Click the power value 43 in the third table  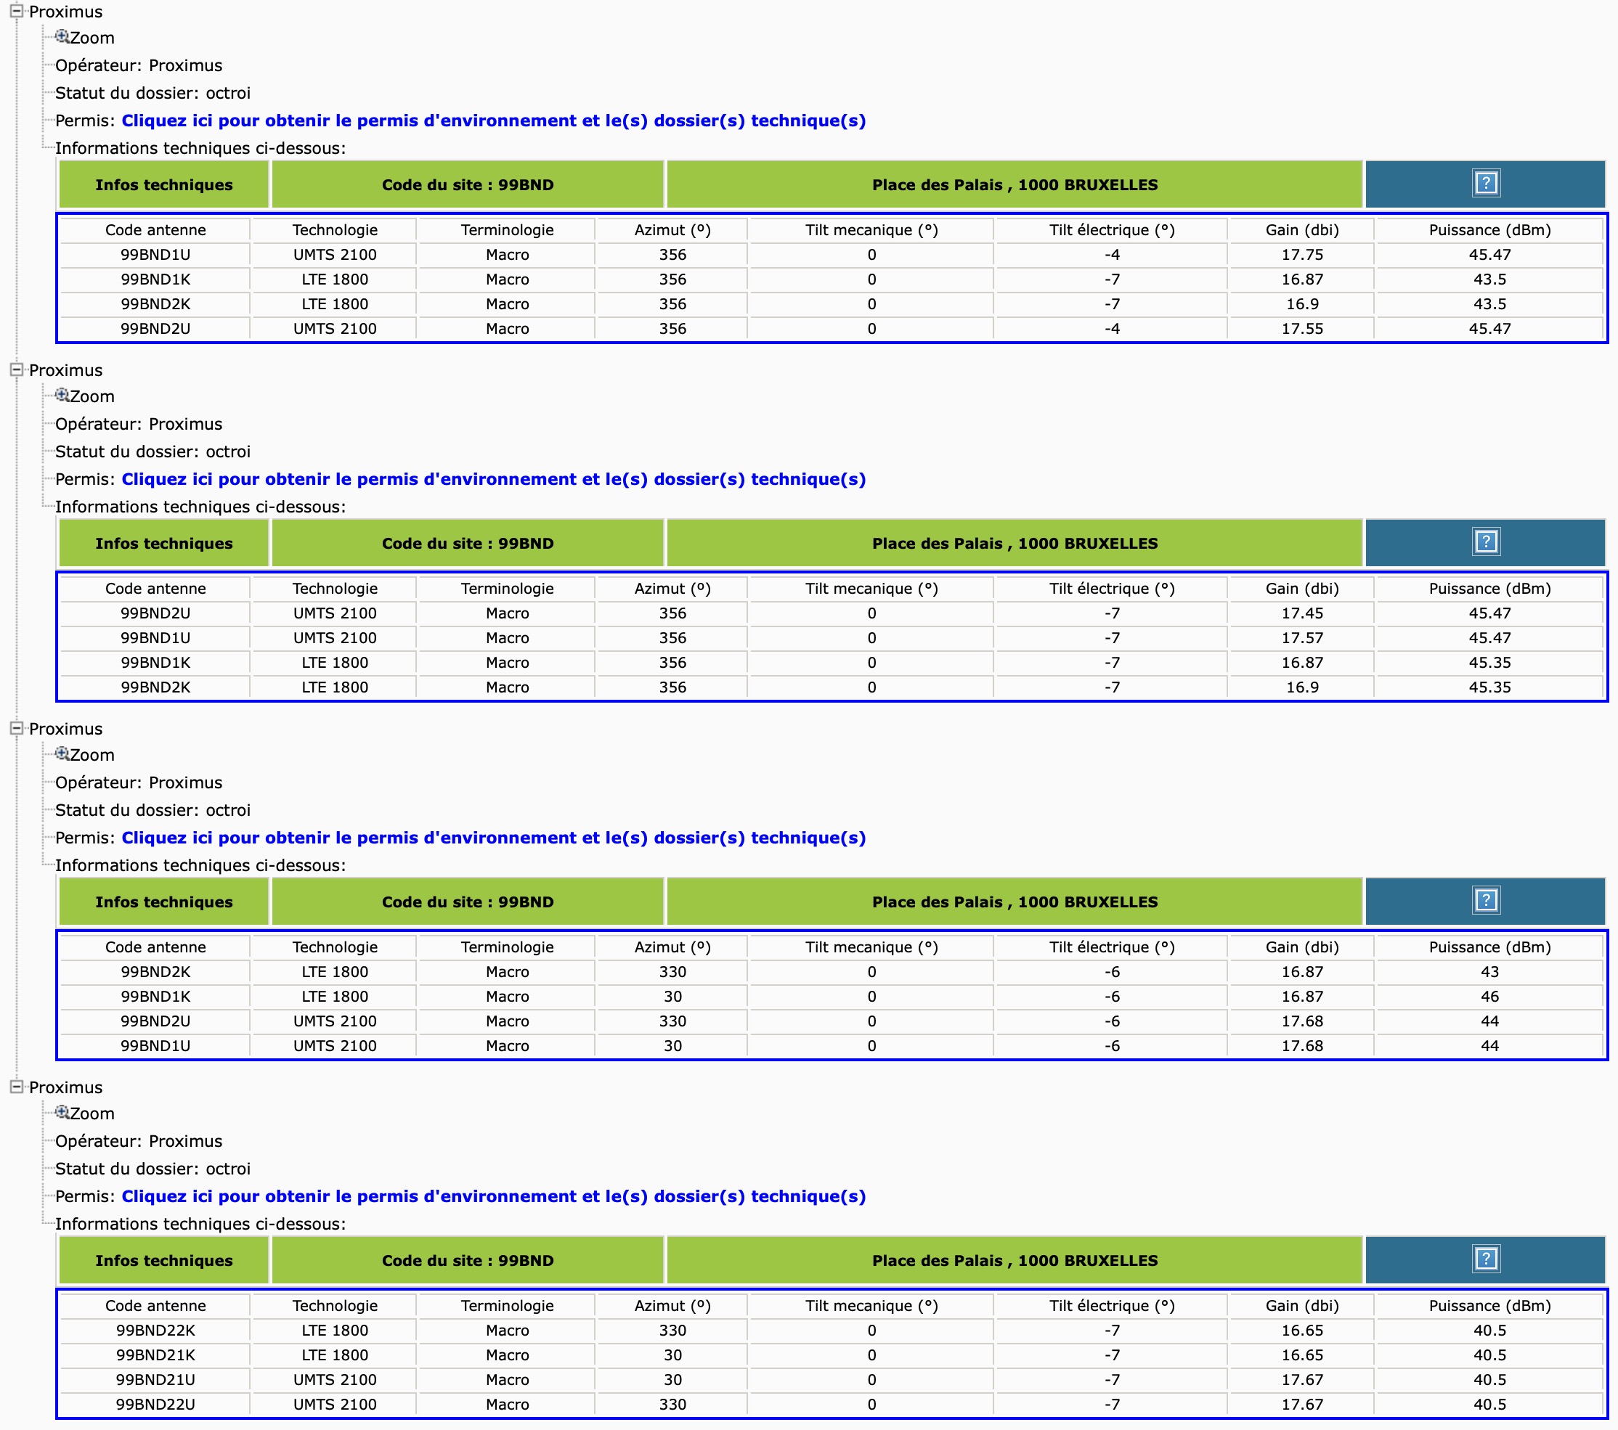coord(1489,972)
